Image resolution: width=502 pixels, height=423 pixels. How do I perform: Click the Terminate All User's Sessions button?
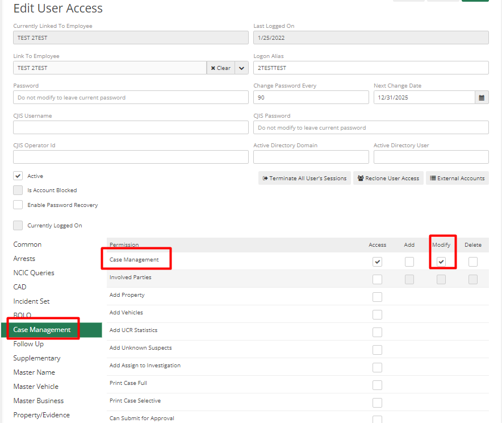pyautogui.click(x=305, y=178)
